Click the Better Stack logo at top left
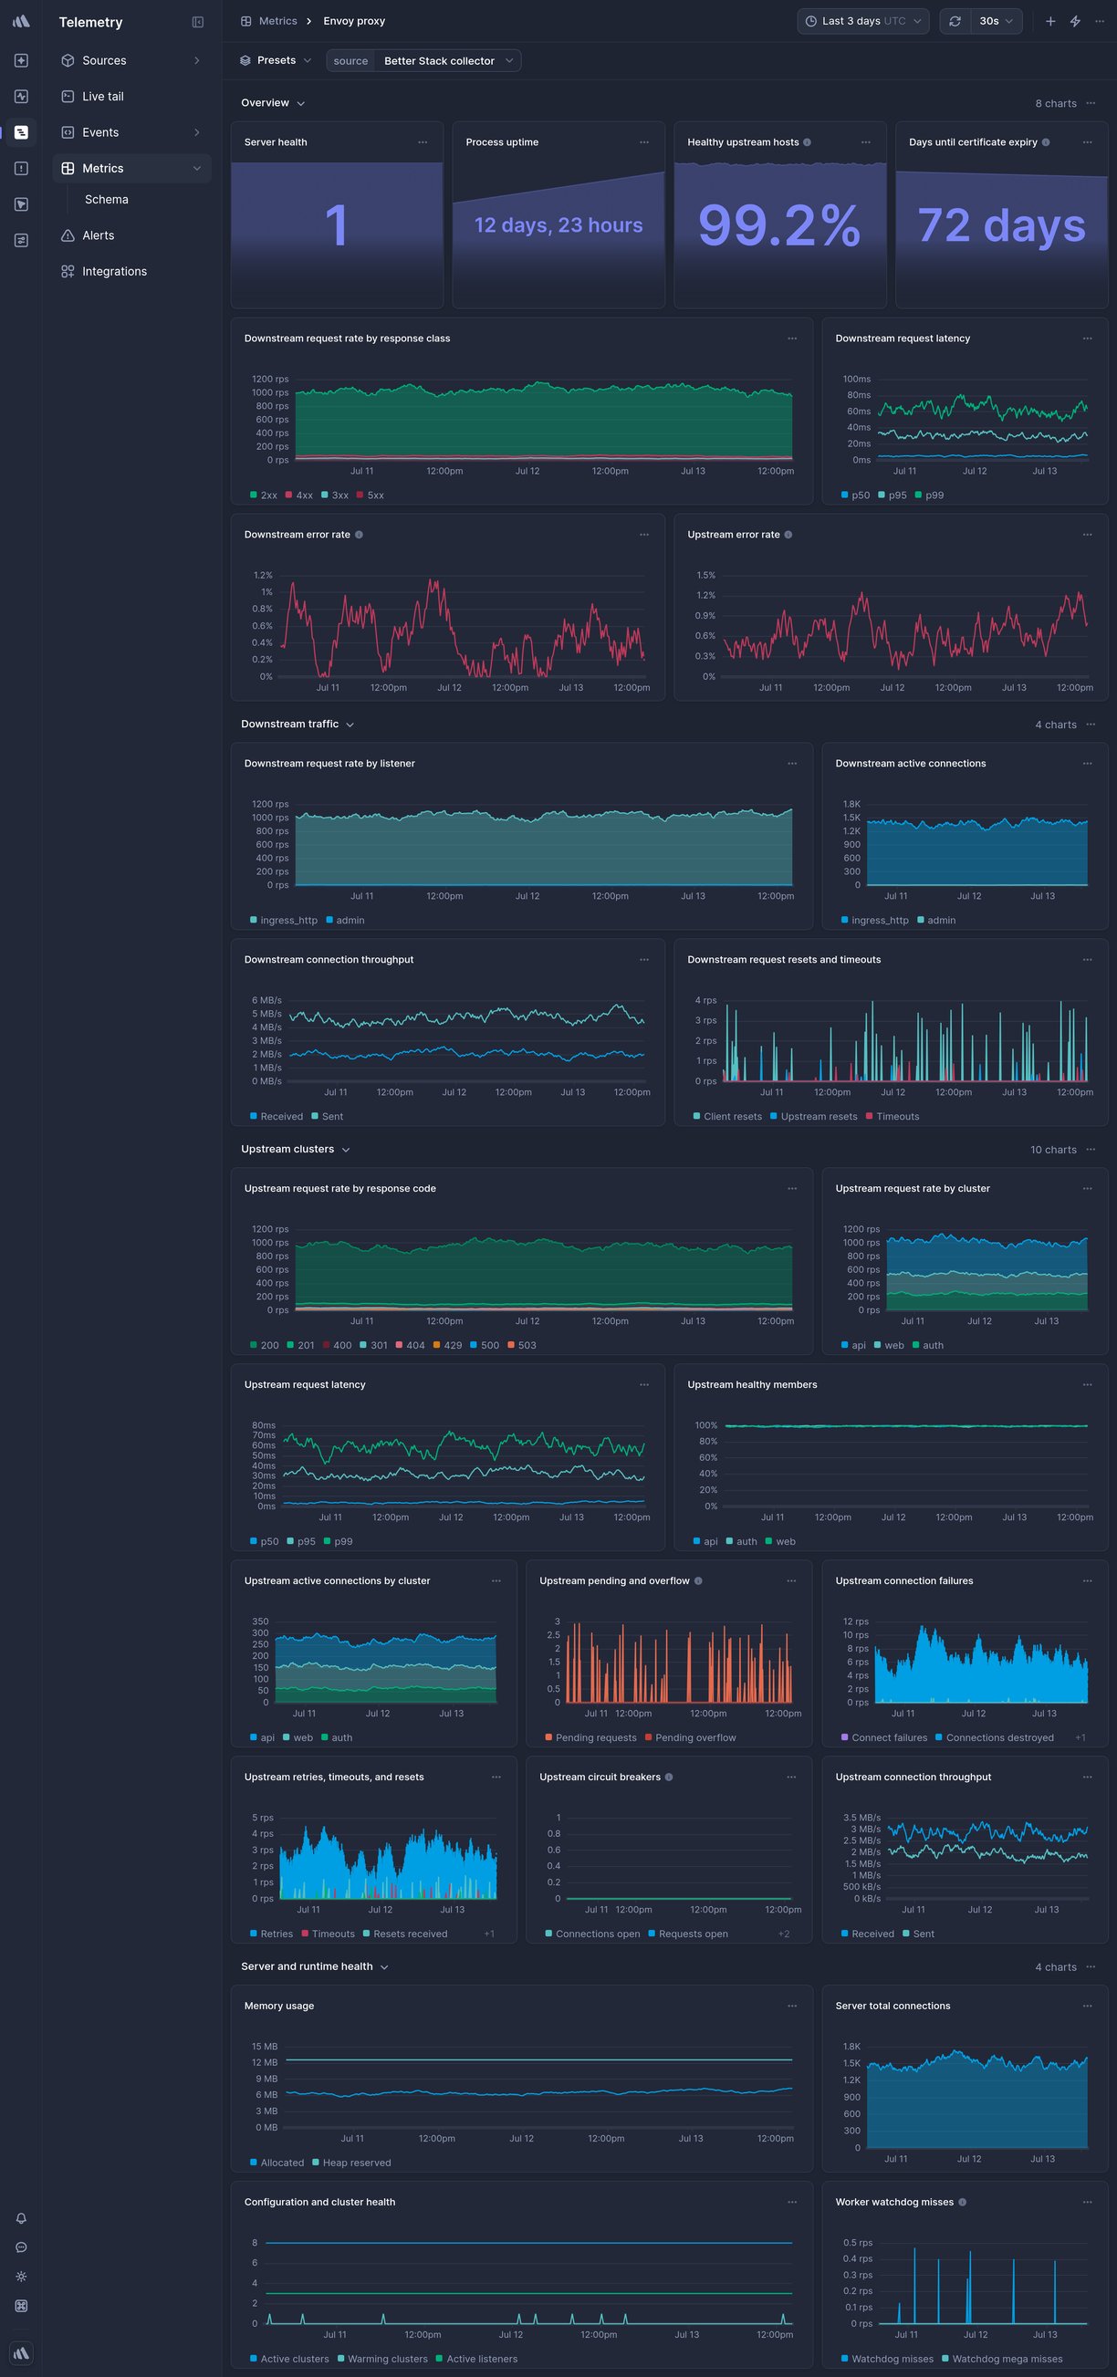 21,21
